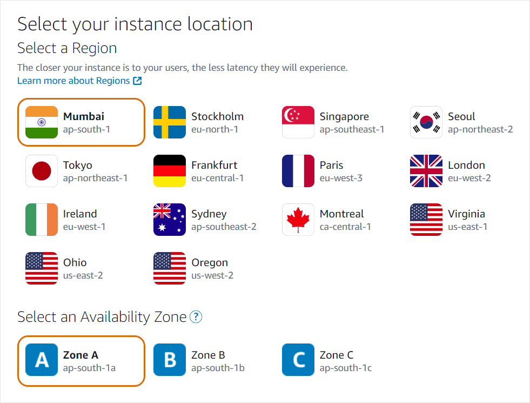Select the French flag icon for Paris
530x403 pixels.
pos(298,171)
